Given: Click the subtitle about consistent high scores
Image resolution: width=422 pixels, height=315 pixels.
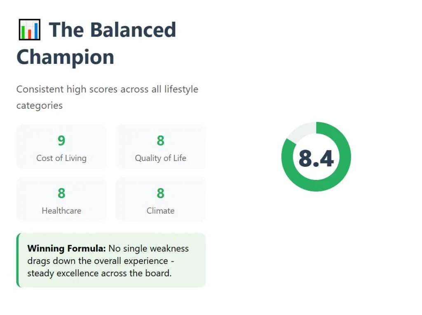Looking at the screenshot, I should point(107,89).
